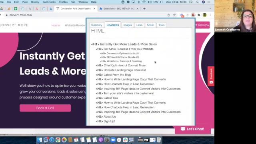The image size is (256, 144).
Task: Open Finder from the Dock
Action: point(40,140)
